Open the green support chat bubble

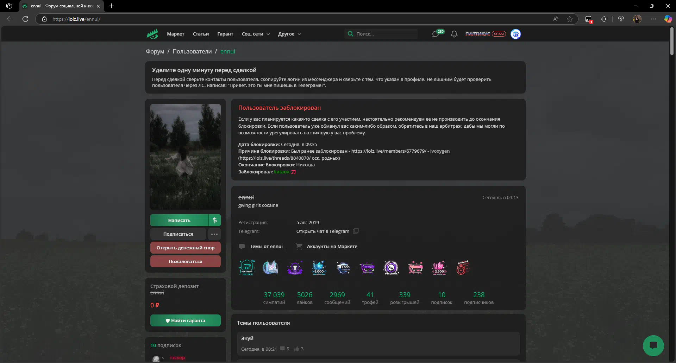(x=653, y=345)
